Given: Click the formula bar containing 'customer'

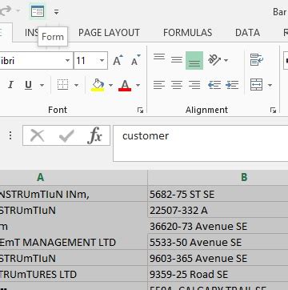Looking at the screenshot, I should [x=201, y=143].
